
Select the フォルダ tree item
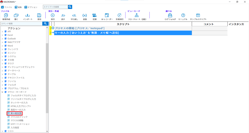(12, 85)
